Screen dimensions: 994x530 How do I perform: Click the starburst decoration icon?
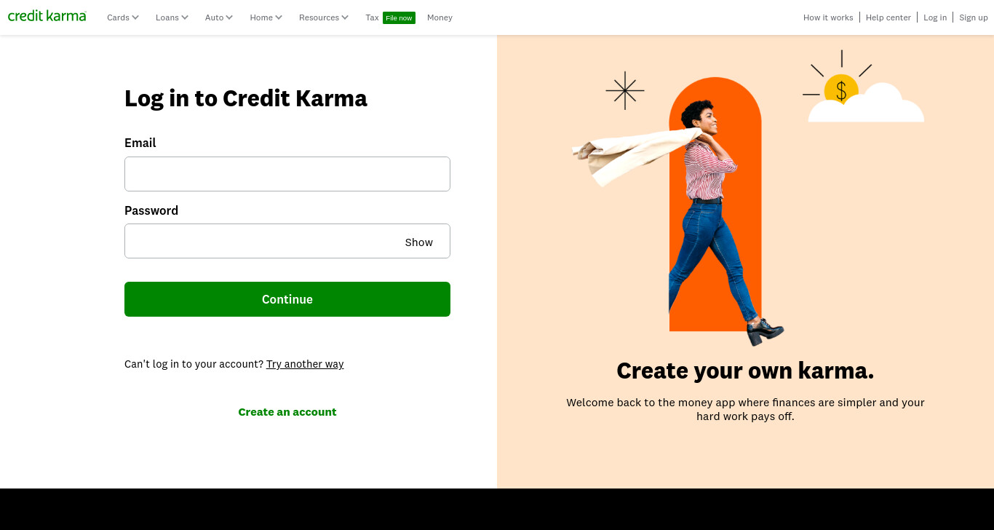click(x=625, y=90)
